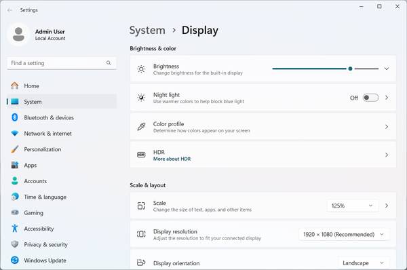407x270 pixels.
Task: Click the Display resolution icon
Action: tap(141, 234)
